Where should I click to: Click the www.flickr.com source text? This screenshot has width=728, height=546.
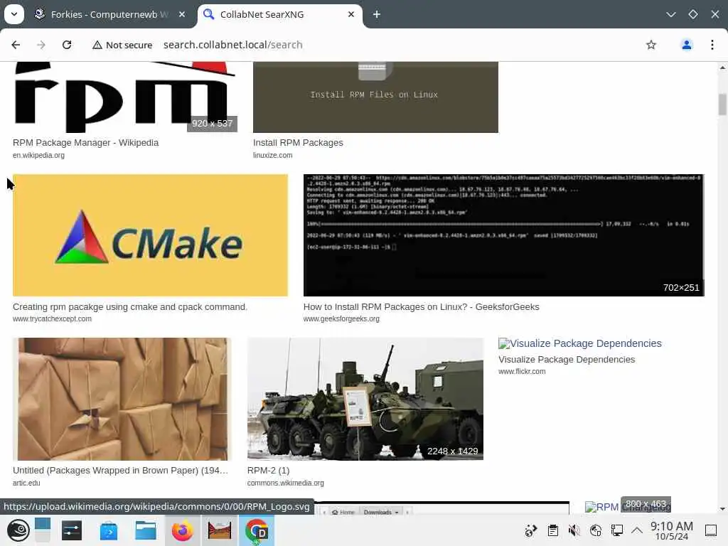pyautogui.click(x=522, y=371)
